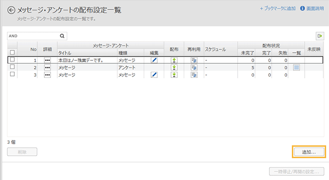Open details for row 1
329x180 pixels.
click(48, 60)
